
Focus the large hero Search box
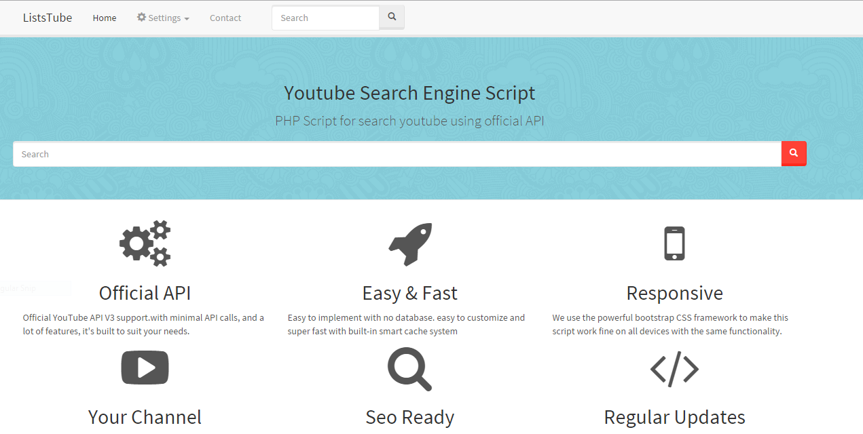[x=397, y=154]
